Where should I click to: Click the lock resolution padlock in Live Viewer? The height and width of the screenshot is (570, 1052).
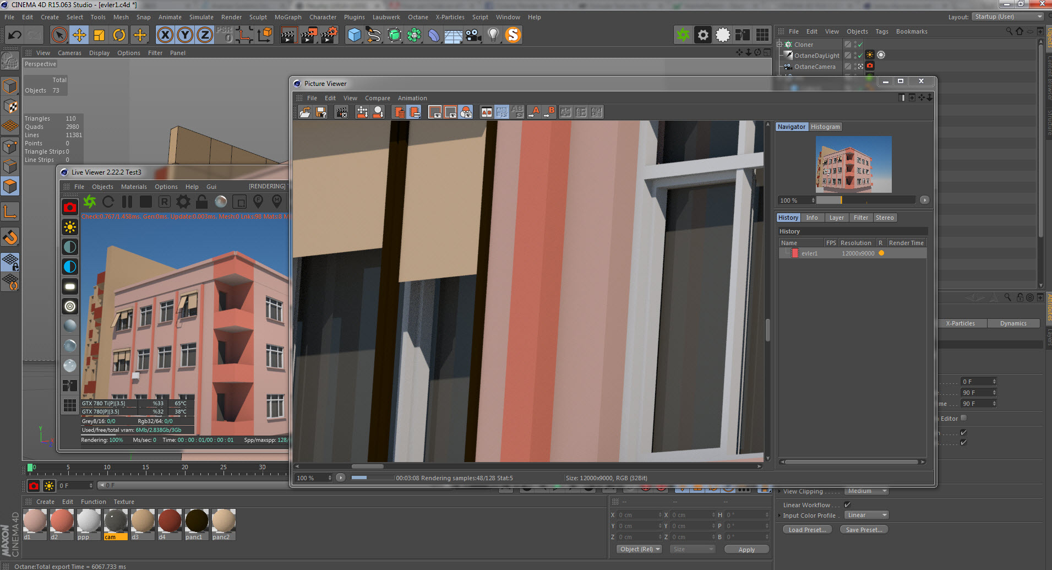(x=202, y=202)
